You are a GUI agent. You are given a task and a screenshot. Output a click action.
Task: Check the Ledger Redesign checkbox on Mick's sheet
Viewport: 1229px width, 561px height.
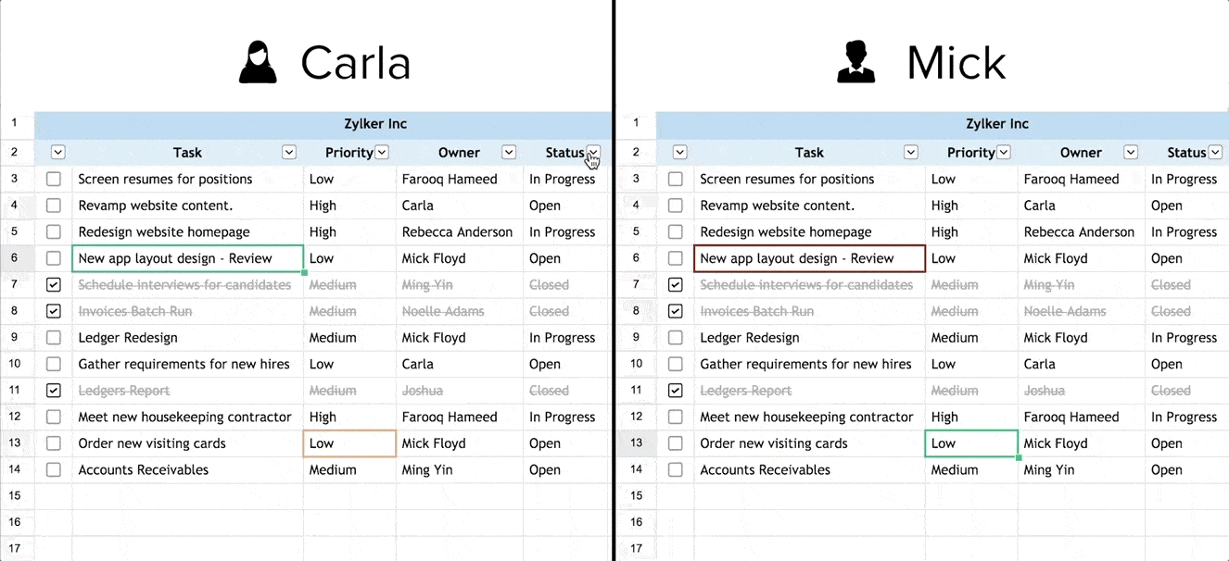click(675, 337)
